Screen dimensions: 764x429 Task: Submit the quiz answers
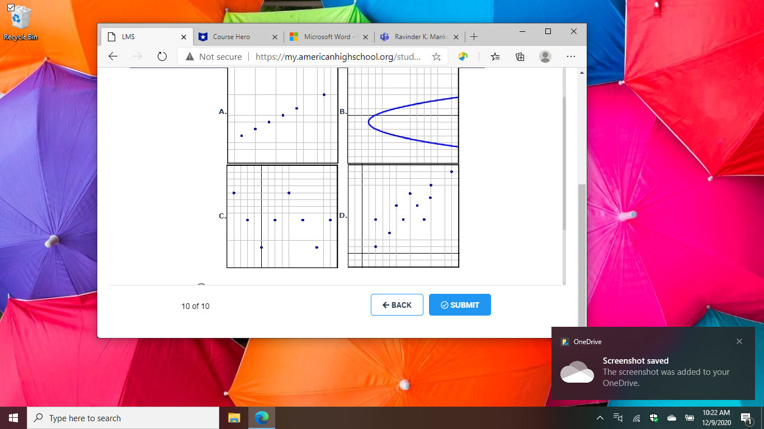(x=460, y=304)
